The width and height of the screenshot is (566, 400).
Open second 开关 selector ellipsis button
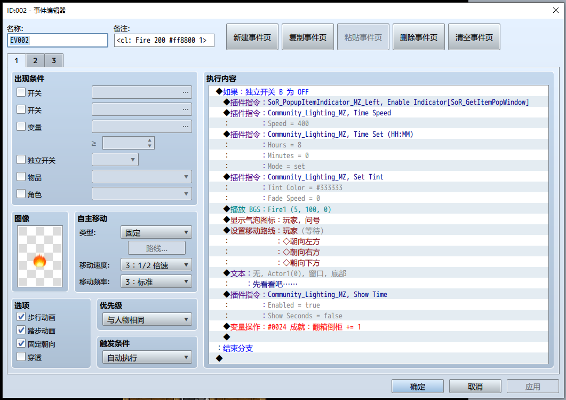click(186, 109)
